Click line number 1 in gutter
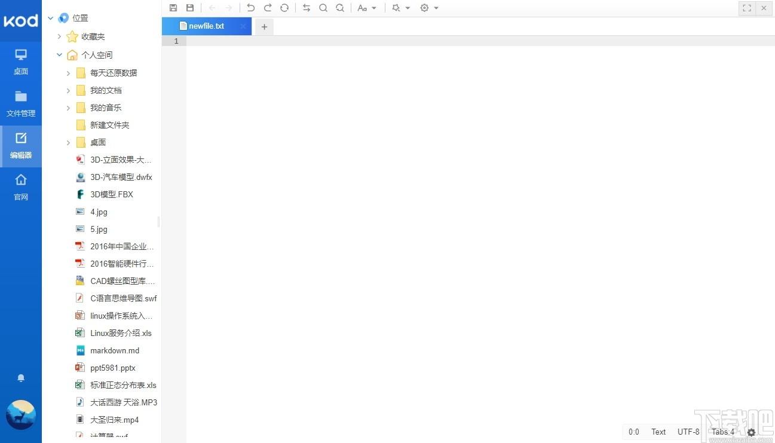This screenshot has width=775, height=443. click(x=176, y=41)
